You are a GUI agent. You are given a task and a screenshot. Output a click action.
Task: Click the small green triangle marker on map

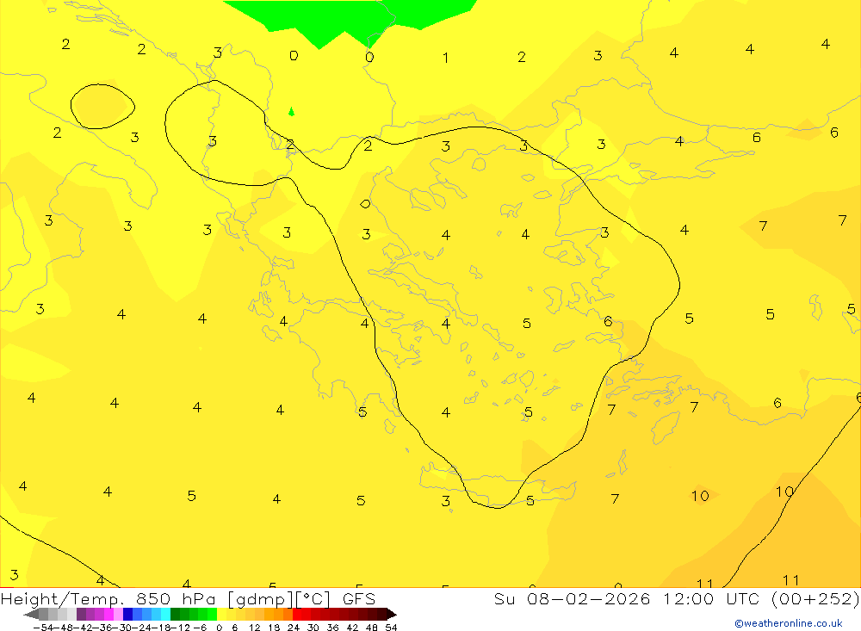click(x=292, y=112)
